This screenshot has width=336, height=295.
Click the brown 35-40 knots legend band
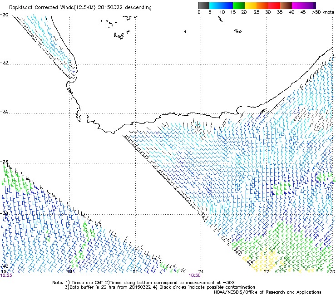286,5
